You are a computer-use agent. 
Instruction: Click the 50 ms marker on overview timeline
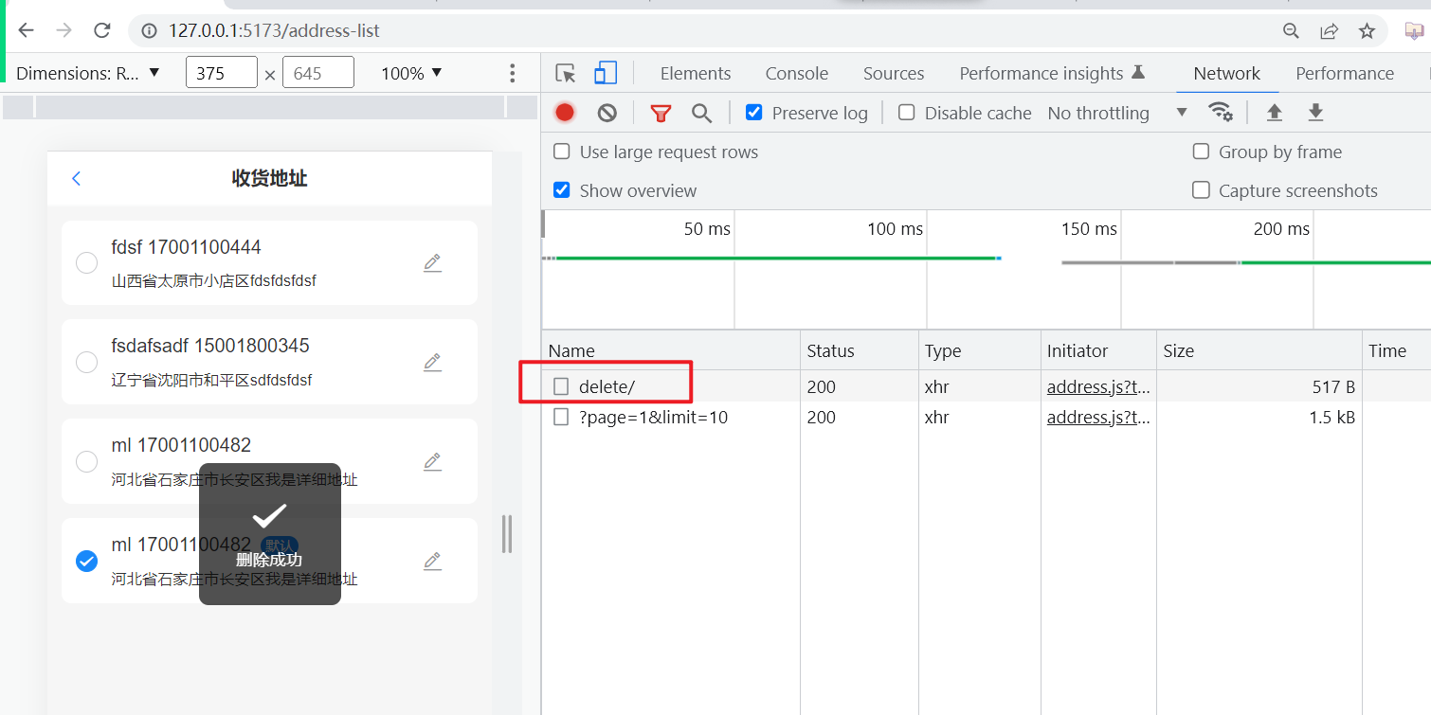click(707, 229)
